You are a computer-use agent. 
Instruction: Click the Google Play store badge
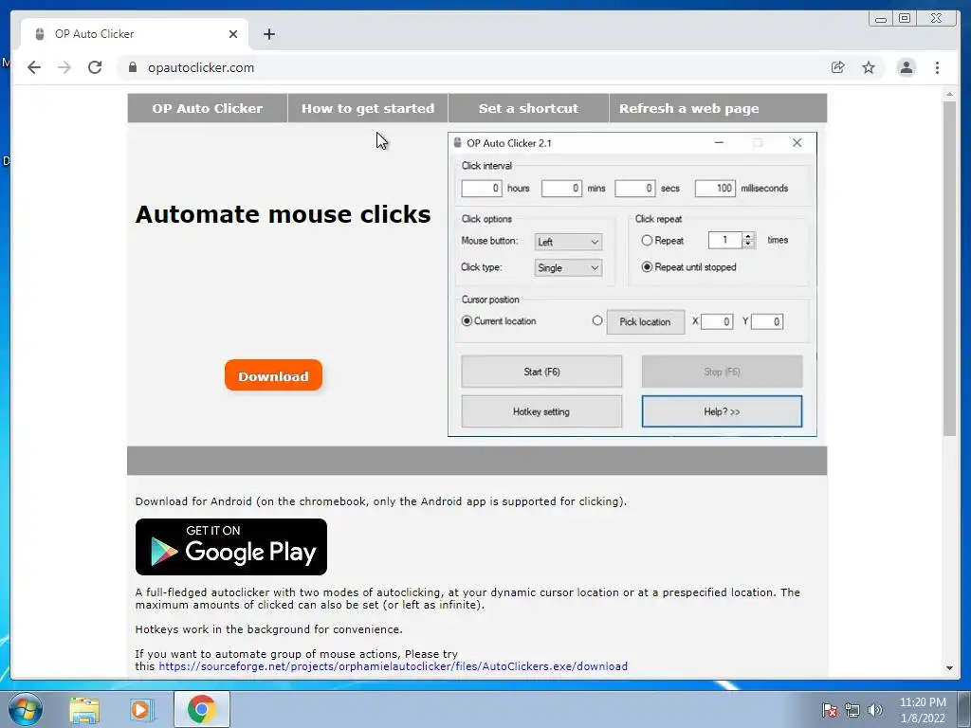231,547
